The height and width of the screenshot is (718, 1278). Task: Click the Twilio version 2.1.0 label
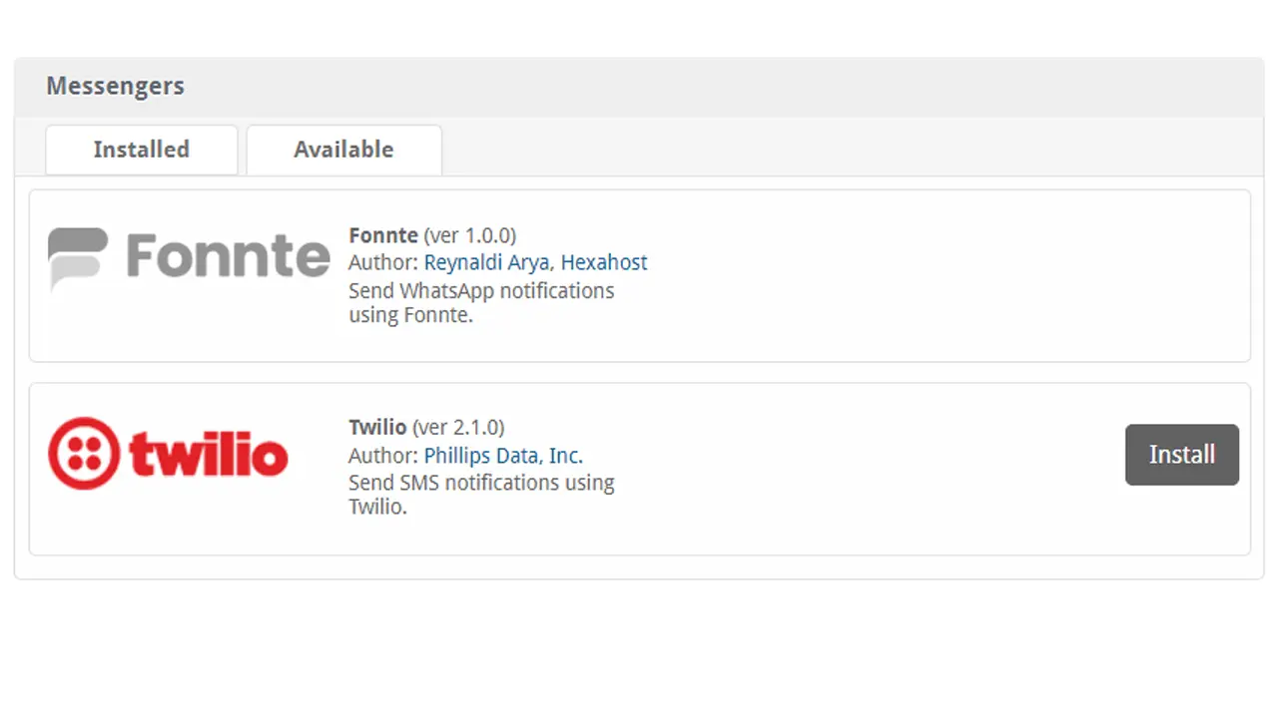[459, 427]
